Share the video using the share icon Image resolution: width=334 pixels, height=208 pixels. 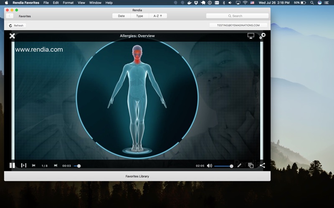click(x=263, y=165)
